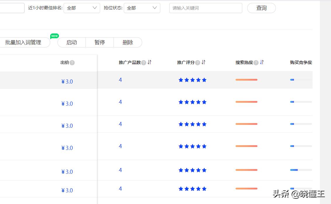Click the orange search heat bar in row one

tap(246, 80)
